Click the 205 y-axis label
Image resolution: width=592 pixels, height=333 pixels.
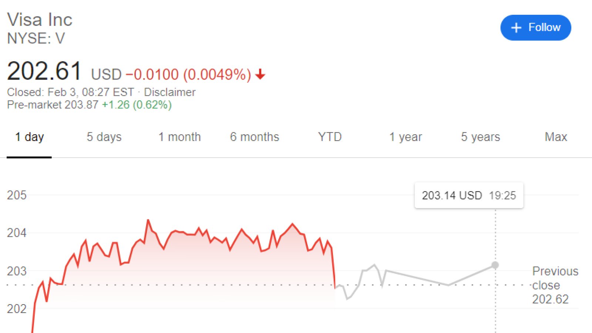(17, 195)
